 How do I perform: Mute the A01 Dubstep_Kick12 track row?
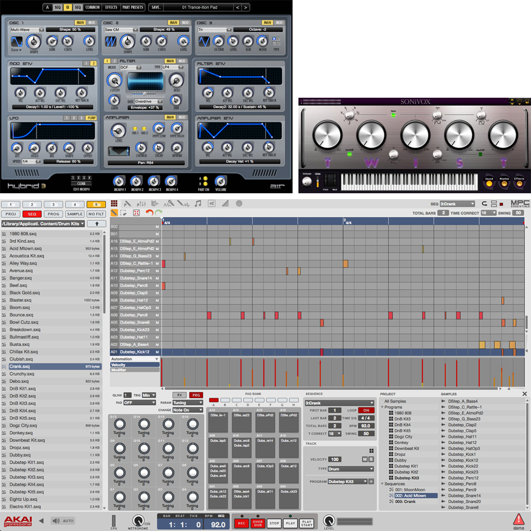(x=157, y=352)
